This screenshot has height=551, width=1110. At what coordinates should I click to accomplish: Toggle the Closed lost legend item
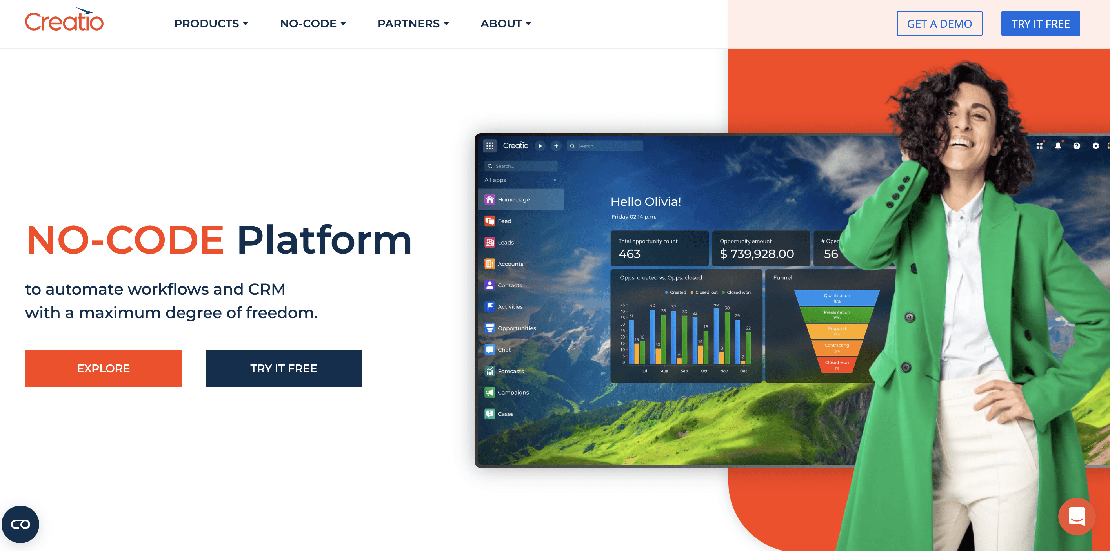pyautogui.click(x=704, y=292)
